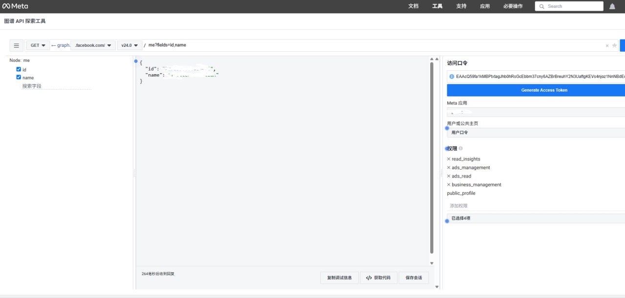Click the notifications bell icon

click(612, 6)
